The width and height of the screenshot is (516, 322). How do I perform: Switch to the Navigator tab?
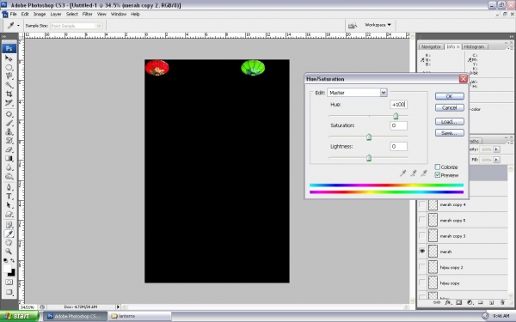click(431, 46)
